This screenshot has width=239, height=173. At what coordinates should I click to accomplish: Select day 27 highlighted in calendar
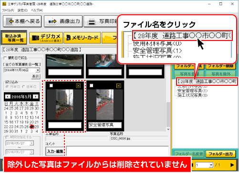(x=32, y=127)
